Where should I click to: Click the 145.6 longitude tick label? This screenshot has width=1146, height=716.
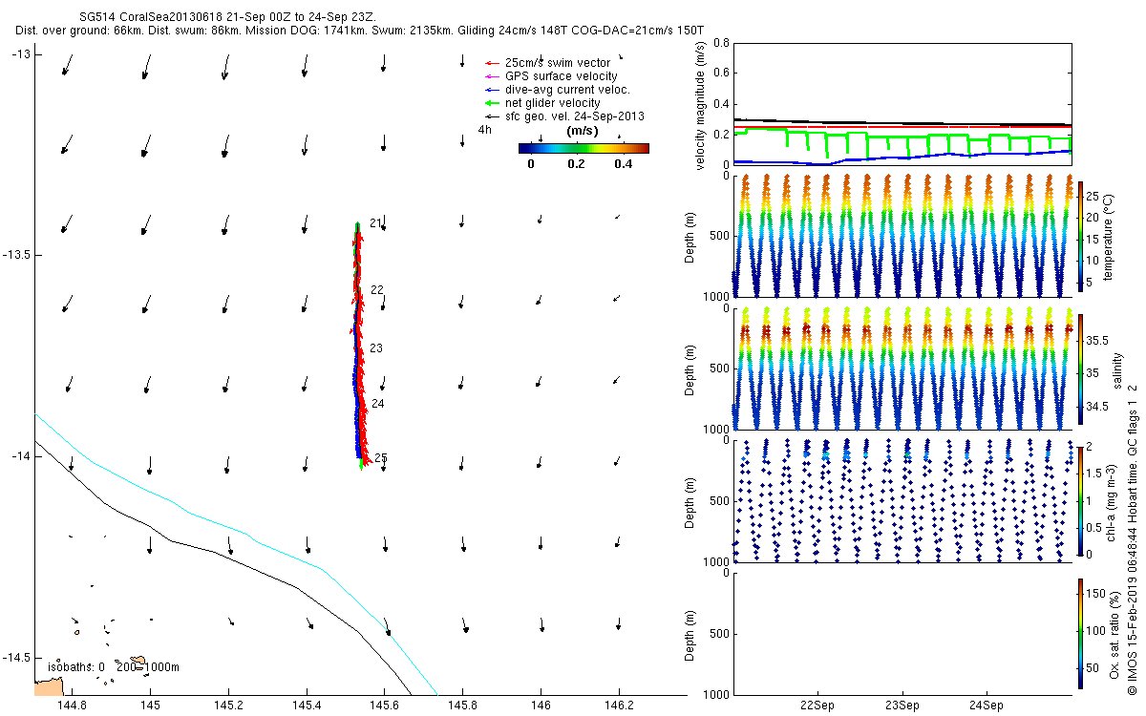pyautogui.click(x=385, y=705)
